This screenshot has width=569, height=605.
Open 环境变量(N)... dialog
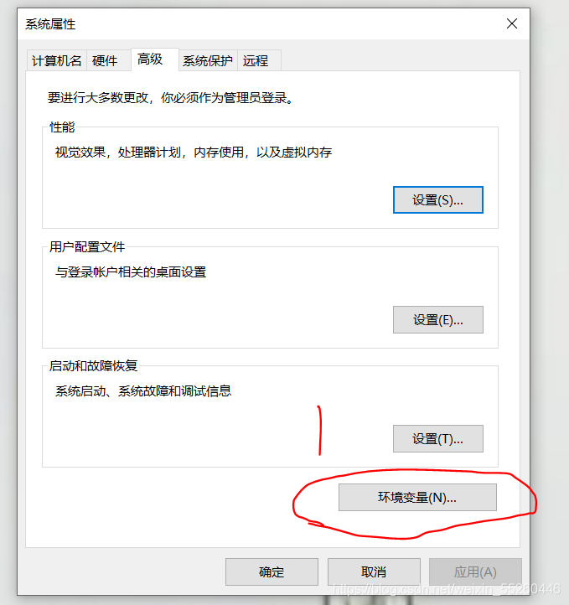[x=417, y=497]
